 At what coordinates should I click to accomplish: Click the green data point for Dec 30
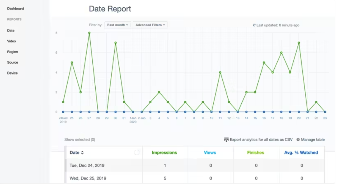coord(115,43)
